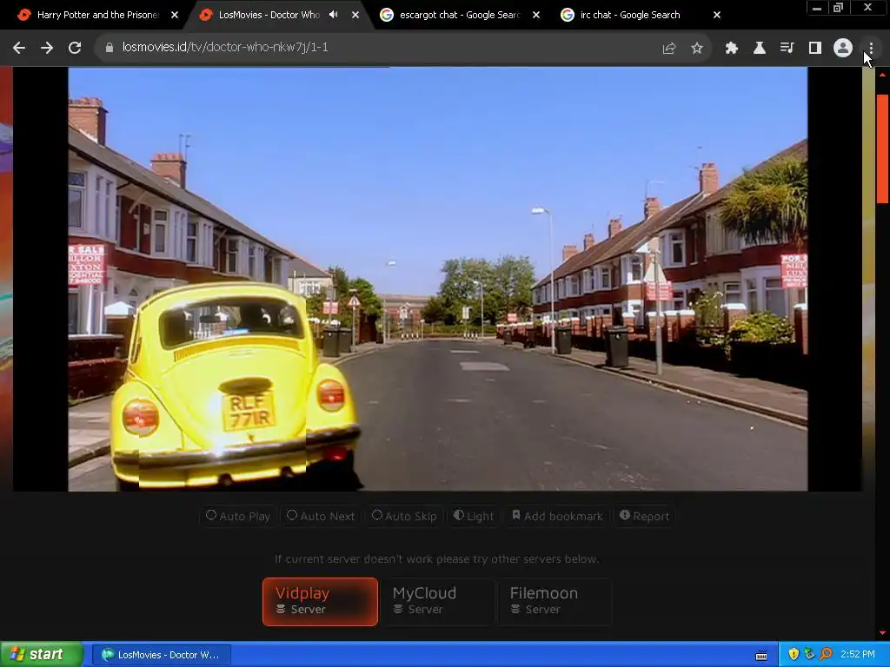Close the LosMovies Doctor Who tab
Screen dimensions: 890x667
coord(355,15)
